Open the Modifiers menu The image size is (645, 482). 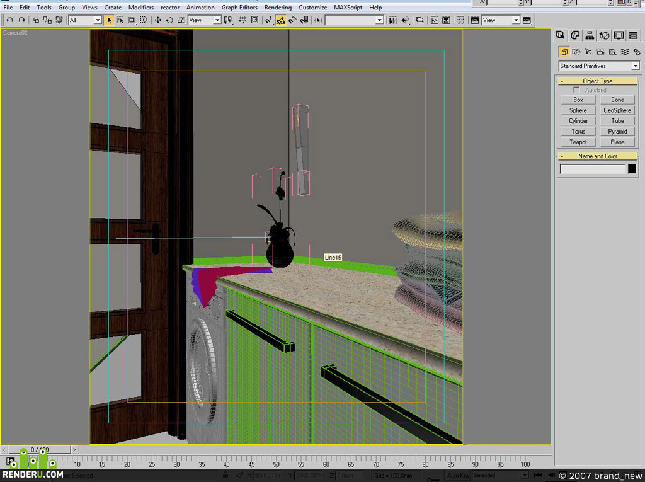coord(141,8)
